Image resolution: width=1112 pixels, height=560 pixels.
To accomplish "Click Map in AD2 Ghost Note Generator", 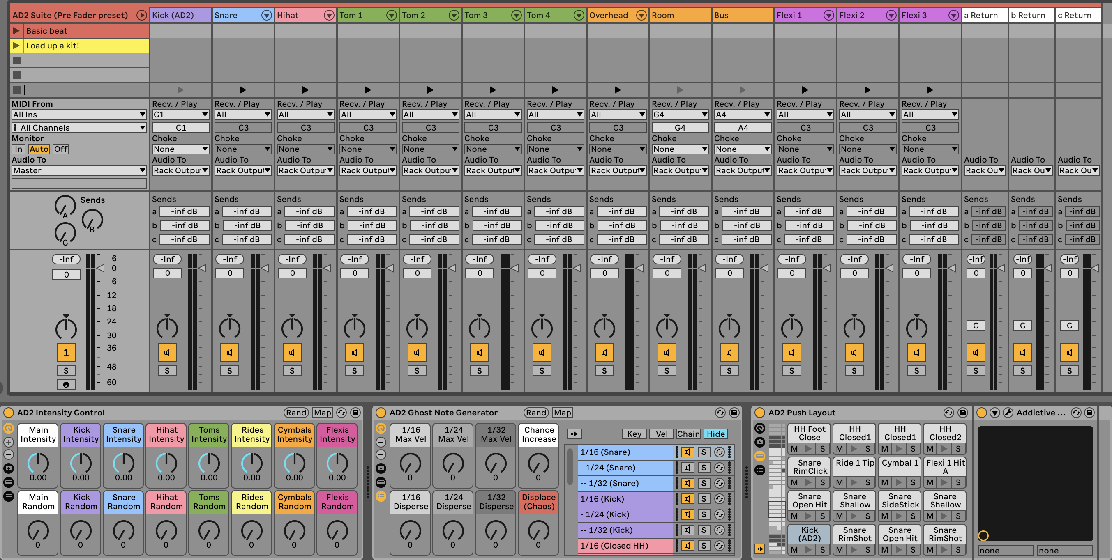I will pos(563,413).
